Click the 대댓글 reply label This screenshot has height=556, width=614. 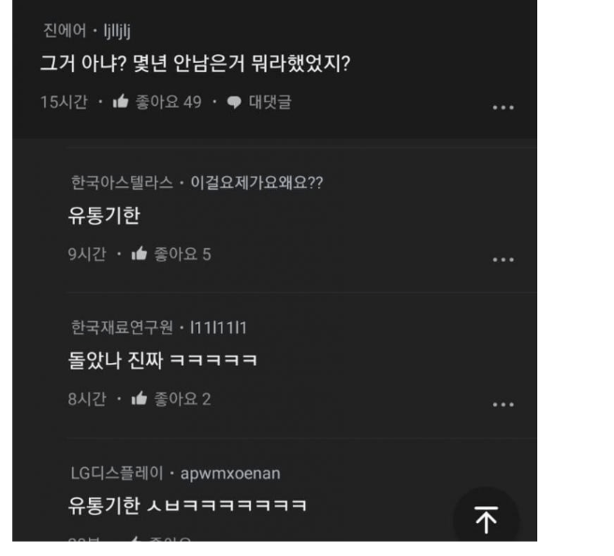[270, 102]
